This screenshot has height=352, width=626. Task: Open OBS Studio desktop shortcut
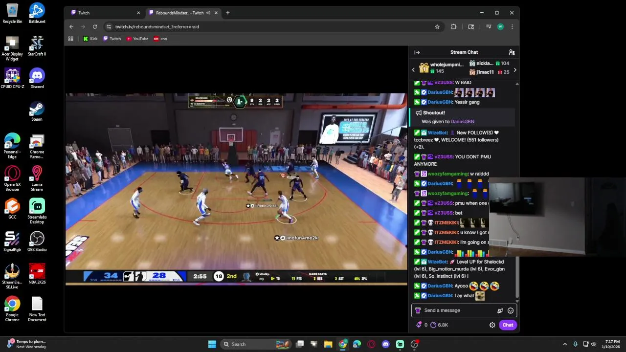pyautogui.click(x=37, y=242)
